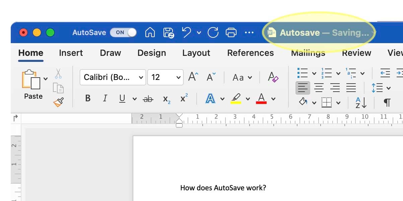403x201 pixels.
Task: Apply Text Effects blue A icon
Action: tap(210, 98)
